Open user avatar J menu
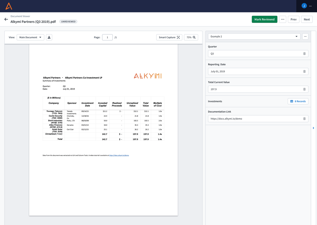This screenshot has height=225, width=317. [304, 6]
